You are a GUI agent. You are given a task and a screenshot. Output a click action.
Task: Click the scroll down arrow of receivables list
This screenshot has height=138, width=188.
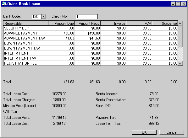tap(180, 63)
